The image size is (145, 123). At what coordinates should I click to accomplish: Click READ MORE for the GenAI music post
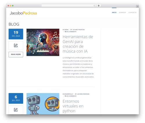click(x=16, y=54)
